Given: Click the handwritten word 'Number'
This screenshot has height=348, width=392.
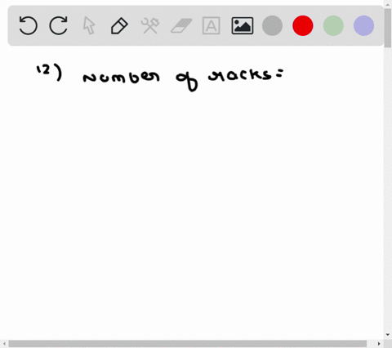Looking at the screenshot, I should pyautogui.click(x=121, y=77).
